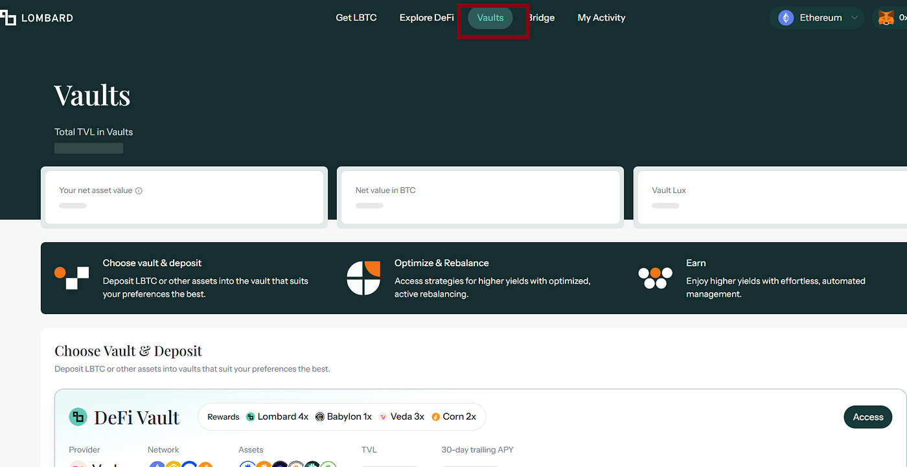Click the Net value in BTC card
Screen dimensions: 907x467
pyautogui.click(x=480, y=198)
